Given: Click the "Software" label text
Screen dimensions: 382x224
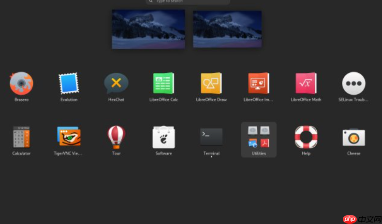Looking at the screenshot, I should [x=163, y=154].
